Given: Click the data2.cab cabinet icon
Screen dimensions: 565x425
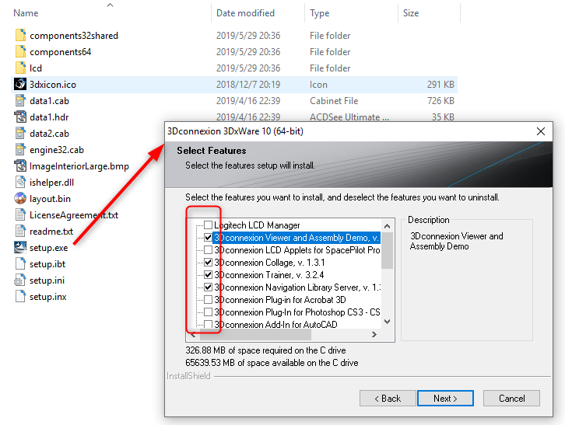Looking at the screenshot, I should pyautogui.click(x=20, y=133).
